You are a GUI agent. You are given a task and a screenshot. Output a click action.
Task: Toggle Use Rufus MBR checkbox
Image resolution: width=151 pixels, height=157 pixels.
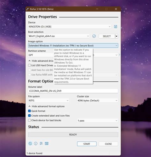point(29,75)
